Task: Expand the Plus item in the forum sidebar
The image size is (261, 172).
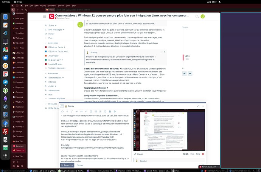Action: point(50,38)
